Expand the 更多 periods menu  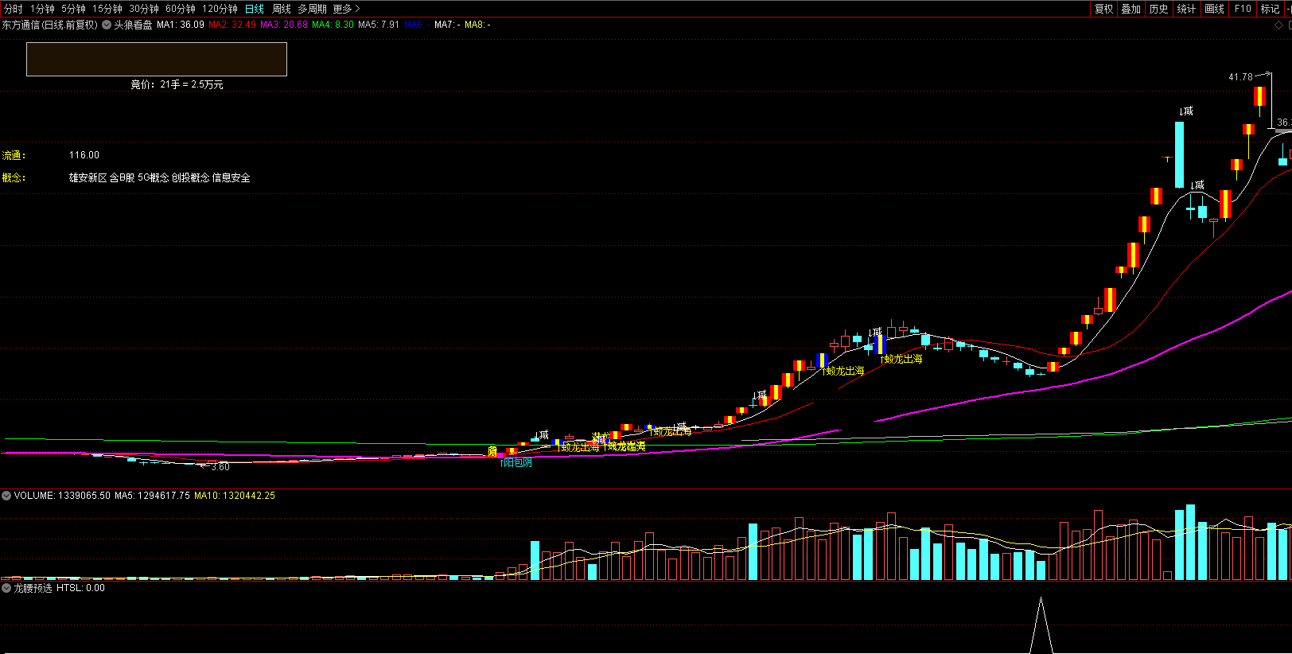(x=346, y=9)
